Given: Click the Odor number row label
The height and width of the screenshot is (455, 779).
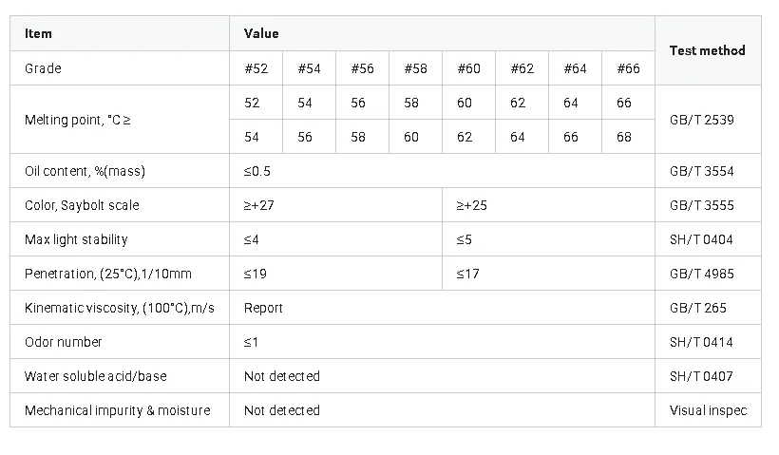Looking at the screenshot, I should [x=64, y=342].
